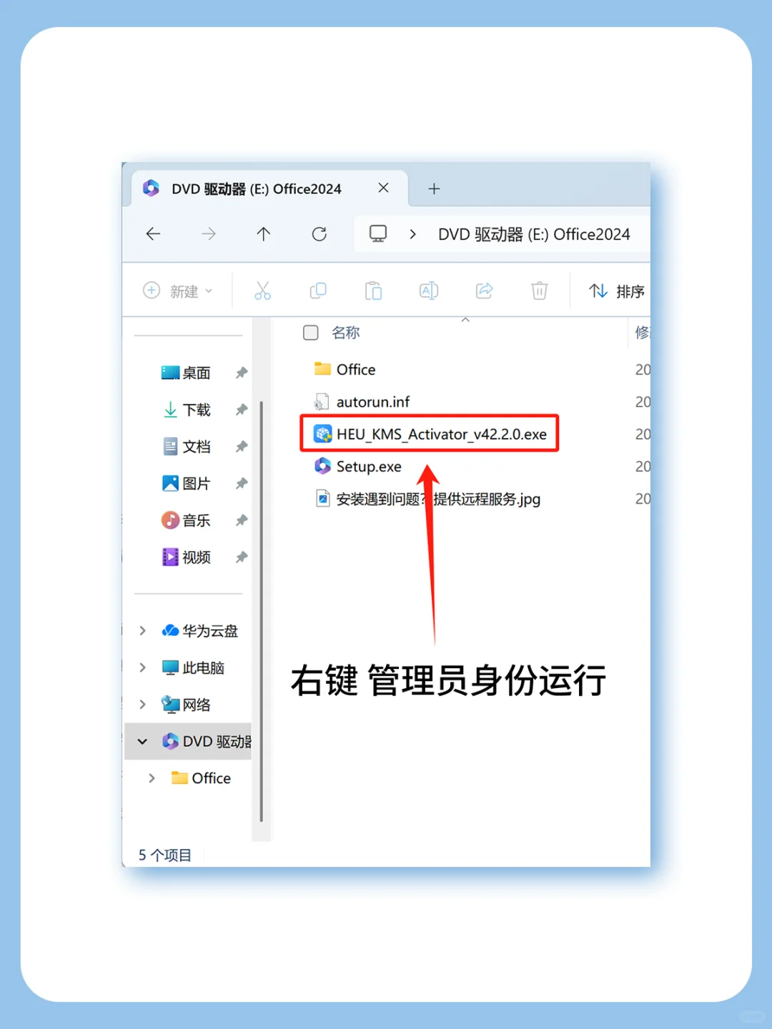This screenshot has height=1029, width=772.
Task: Click the This PC icon in address bar
Action: 377,234
